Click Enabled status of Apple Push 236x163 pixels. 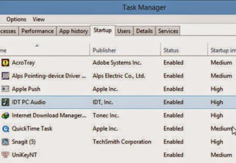tap(173, 89)
